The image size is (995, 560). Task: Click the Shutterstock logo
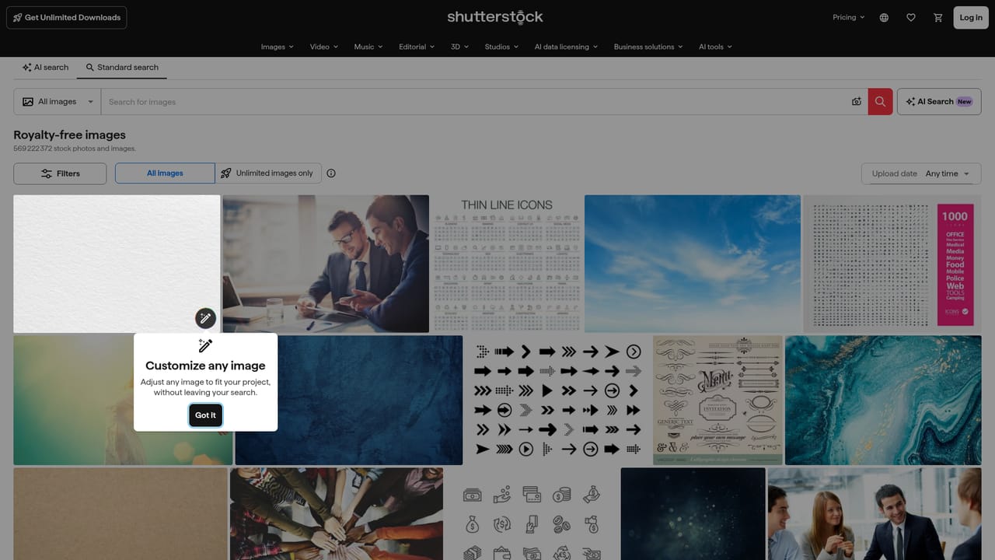coord(495,17)
